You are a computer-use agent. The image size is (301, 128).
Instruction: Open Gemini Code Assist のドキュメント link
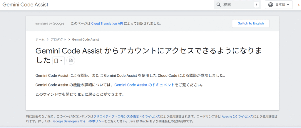[x=145, y=85]
